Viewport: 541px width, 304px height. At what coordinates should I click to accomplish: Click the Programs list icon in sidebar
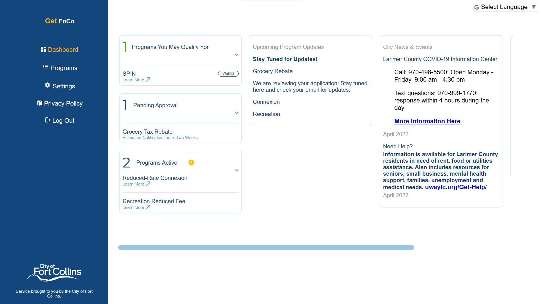(x=45, y=67)
